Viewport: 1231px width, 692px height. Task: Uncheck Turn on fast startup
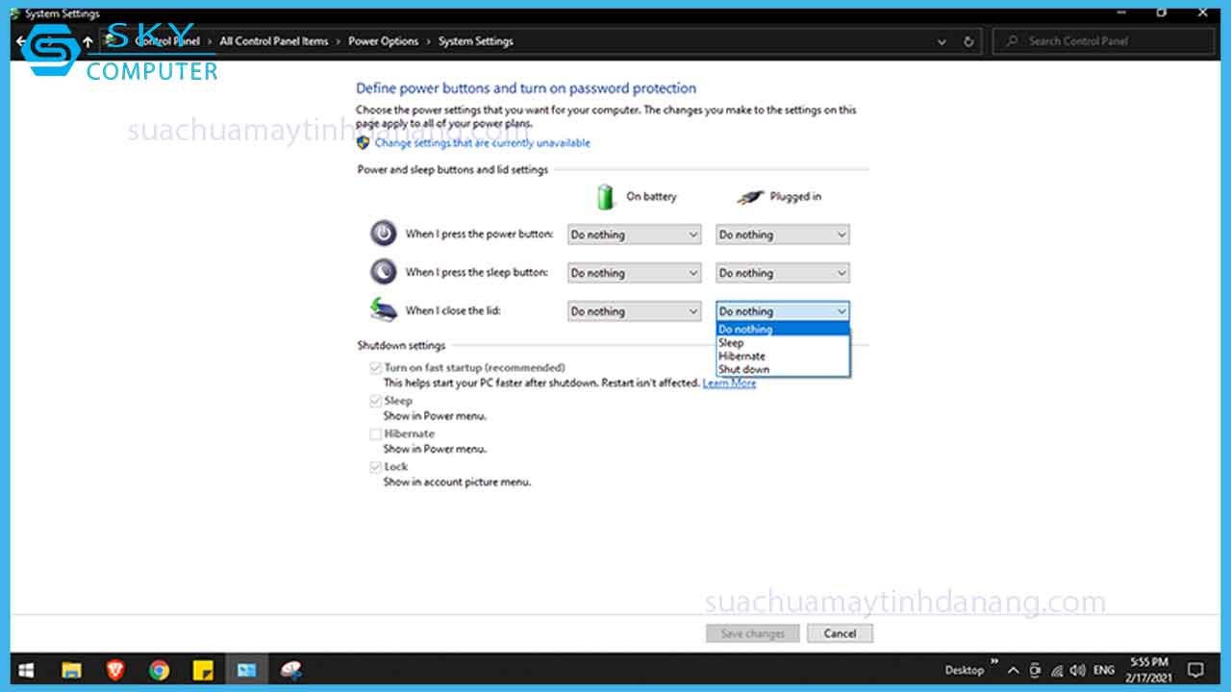375,367
